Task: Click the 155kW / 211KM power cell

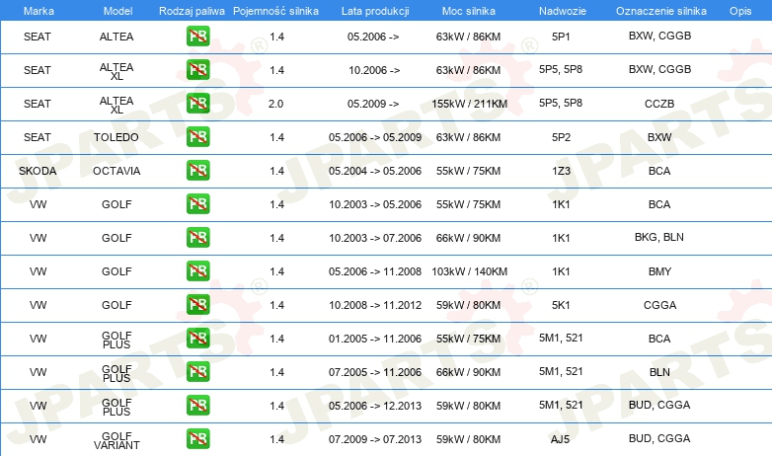Action: click(x=469, y=104)
